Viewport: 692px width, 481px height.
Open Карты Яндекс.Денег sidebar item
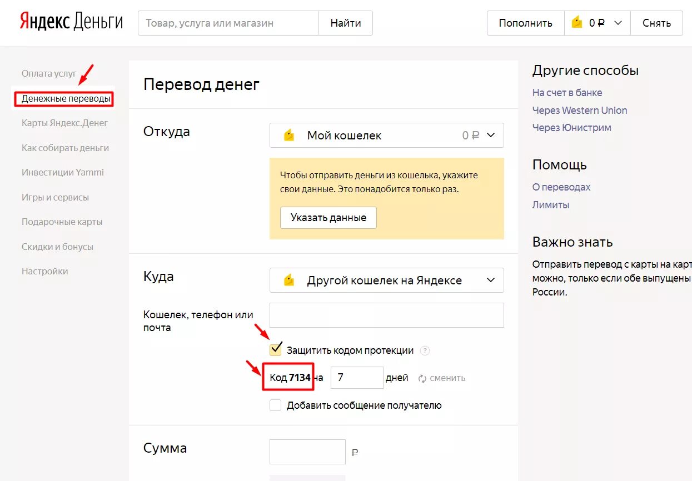(64, 123)
